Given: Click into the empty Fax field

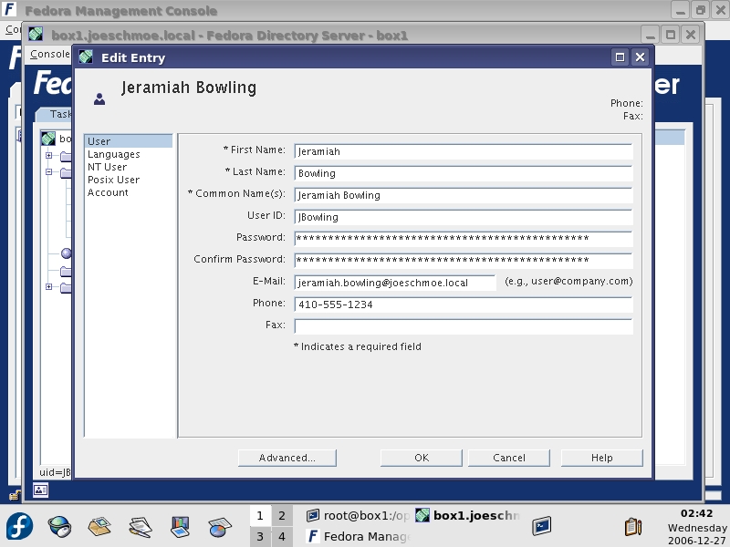Looking at the screenshot, I should click(463, 325).
